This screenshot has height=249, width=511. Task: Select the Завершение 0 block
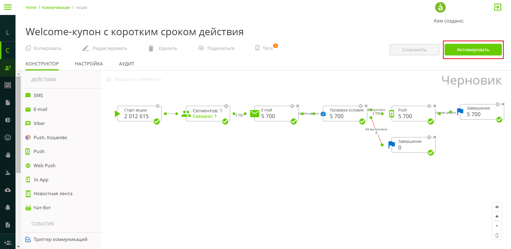413,145
